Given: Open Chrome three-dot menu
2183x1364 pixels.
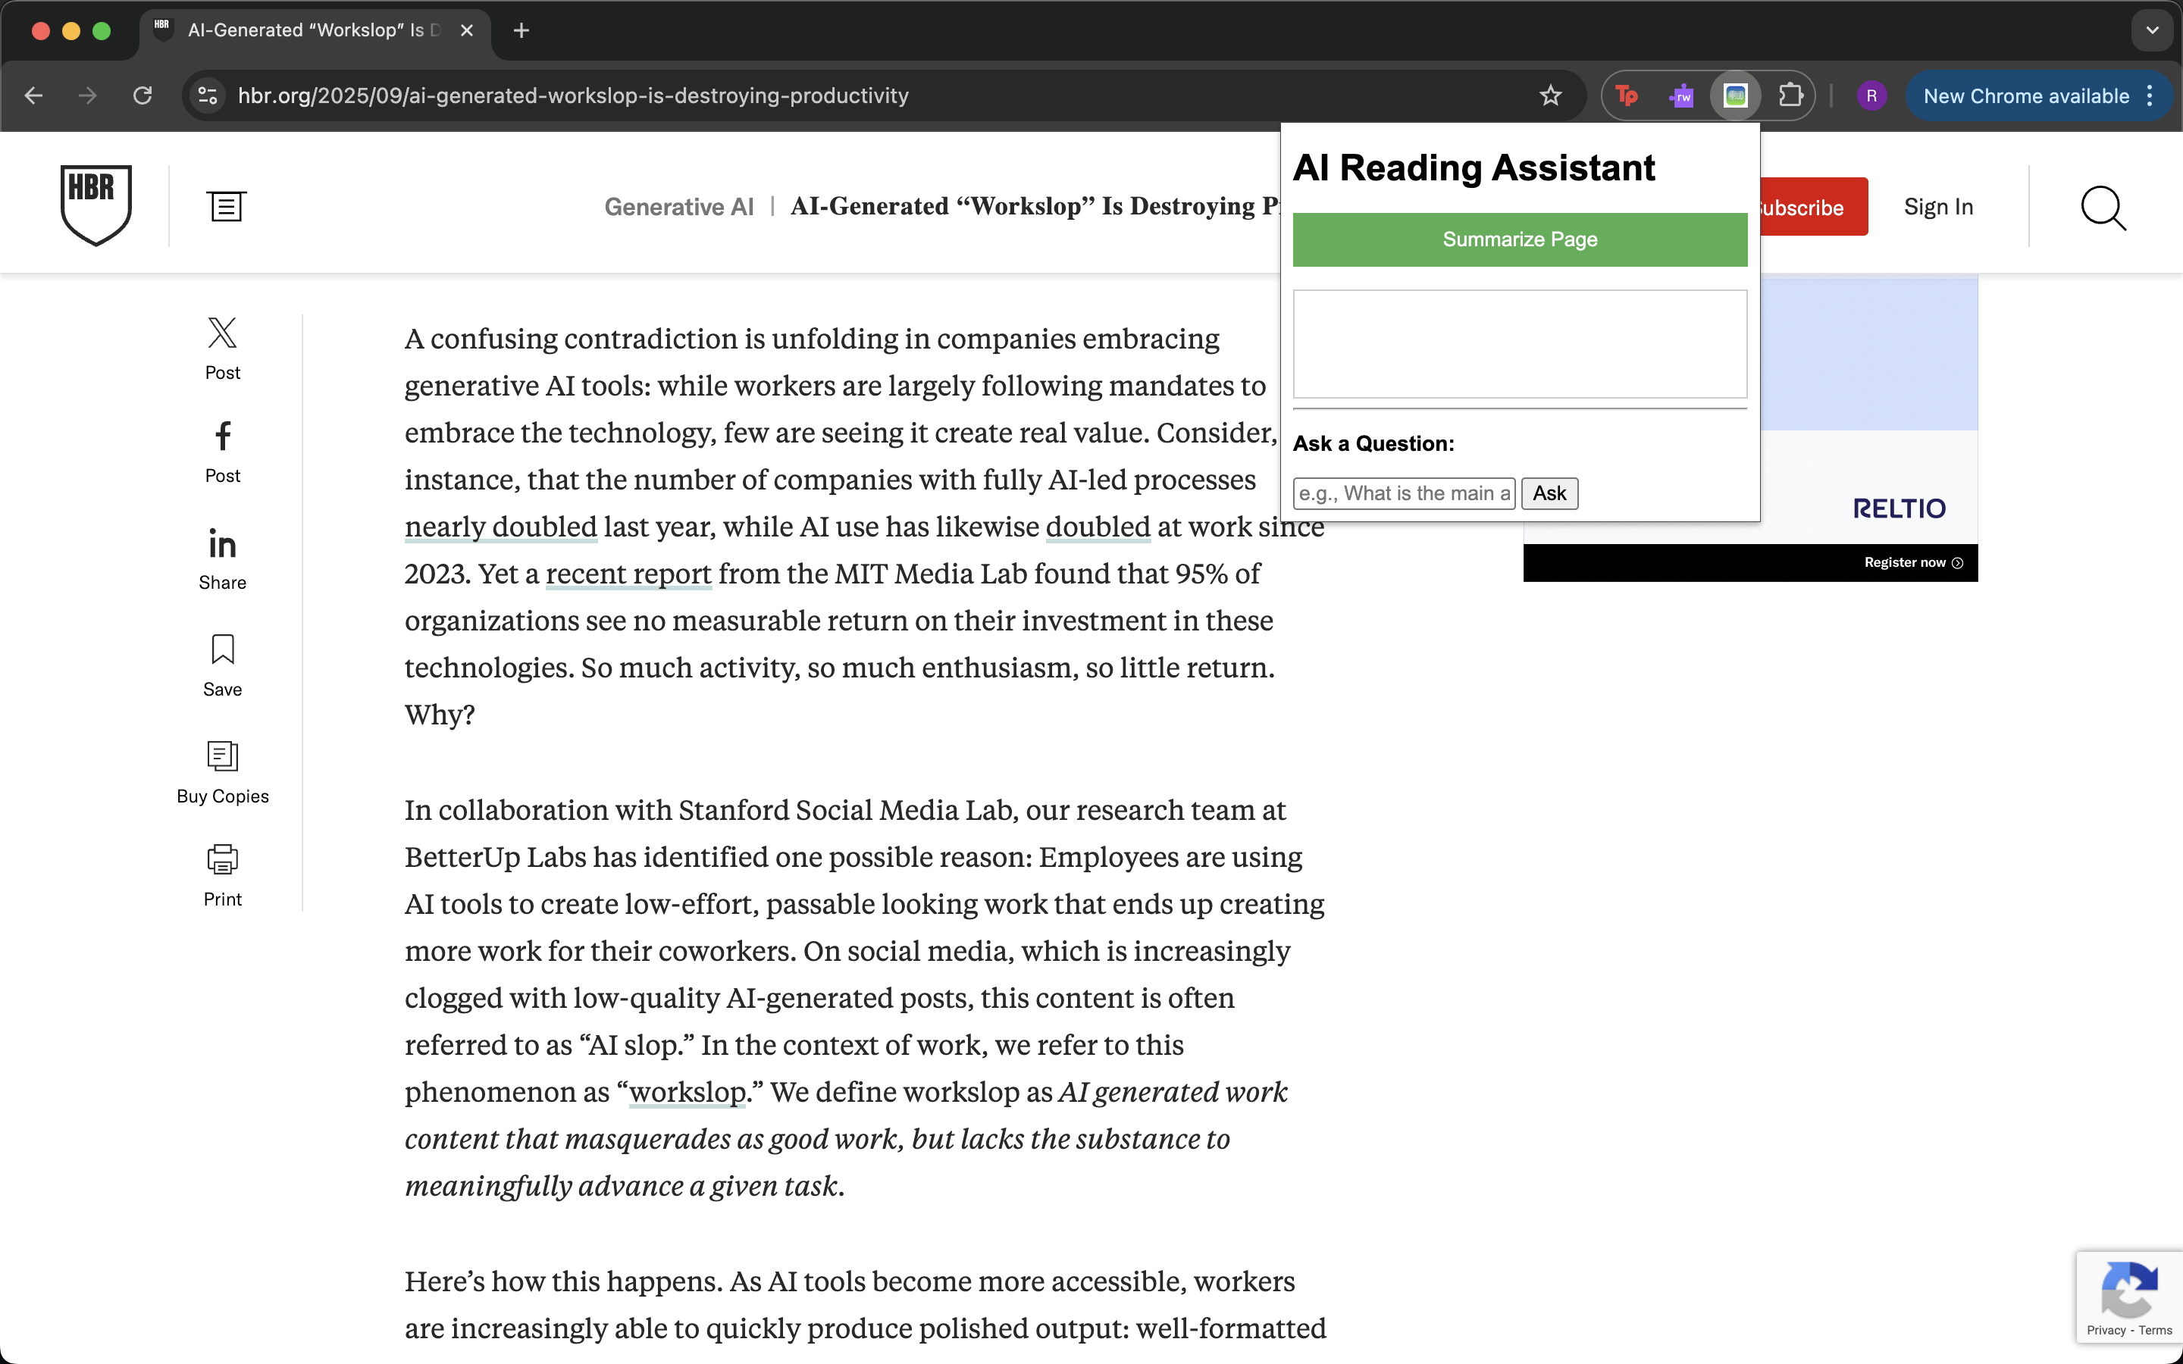Looking at the screenshot, I should tap(2150, 95).
